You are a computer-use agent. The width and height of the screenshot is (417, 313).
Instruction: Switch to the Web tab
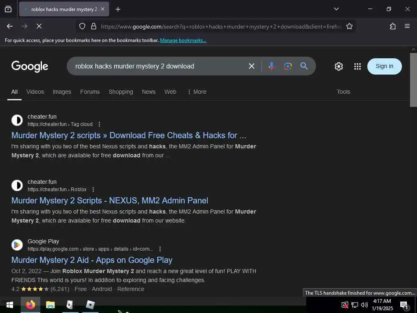pyautogui.click(x=170, y=92)
